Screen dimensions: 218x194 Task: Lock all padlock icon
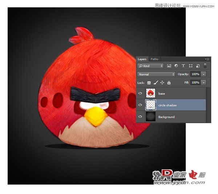click(x=169, y=83)
